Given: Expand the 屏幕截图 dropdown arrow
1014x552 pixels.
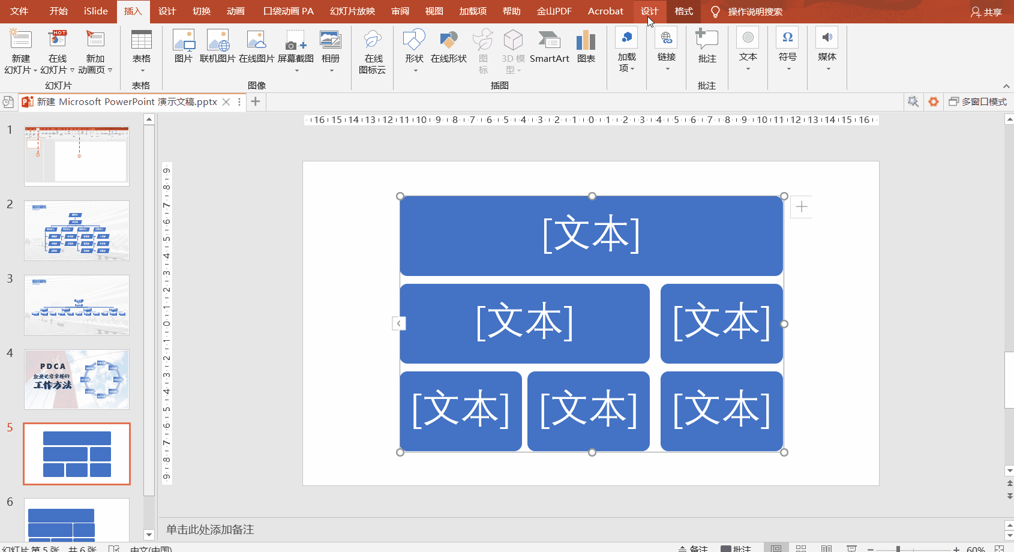Looking at the screenshot, I should point(296,71).
